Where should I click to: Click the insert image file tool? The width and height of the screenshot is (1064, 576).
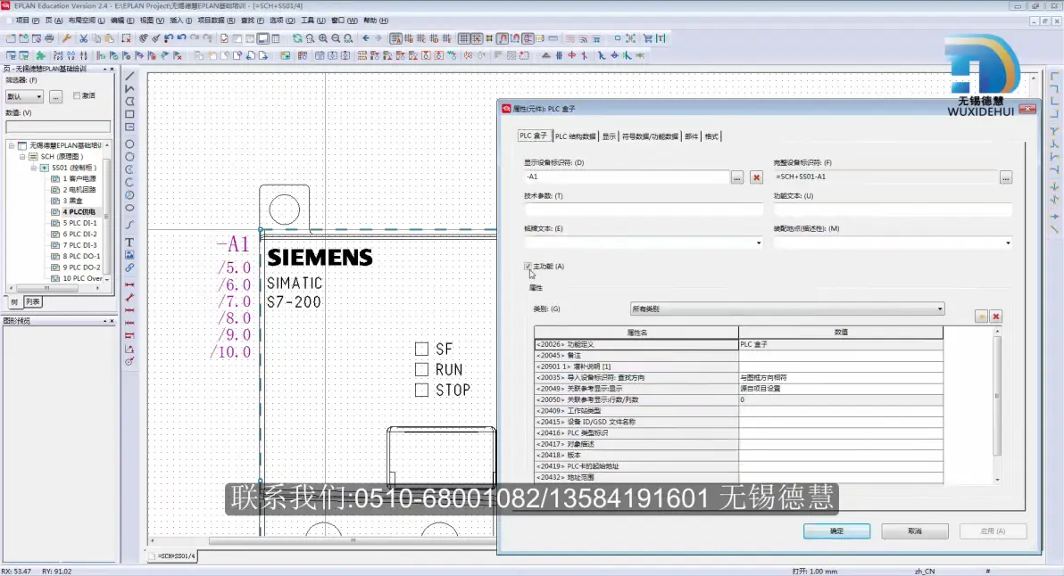tap(129, 255)
